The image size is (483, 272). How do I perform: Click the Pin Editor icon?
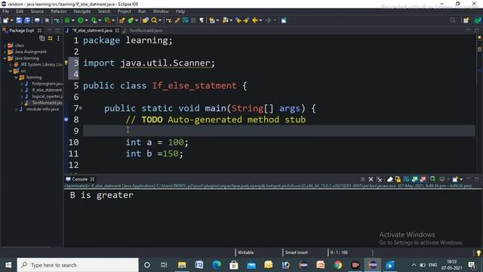(284, 20)
